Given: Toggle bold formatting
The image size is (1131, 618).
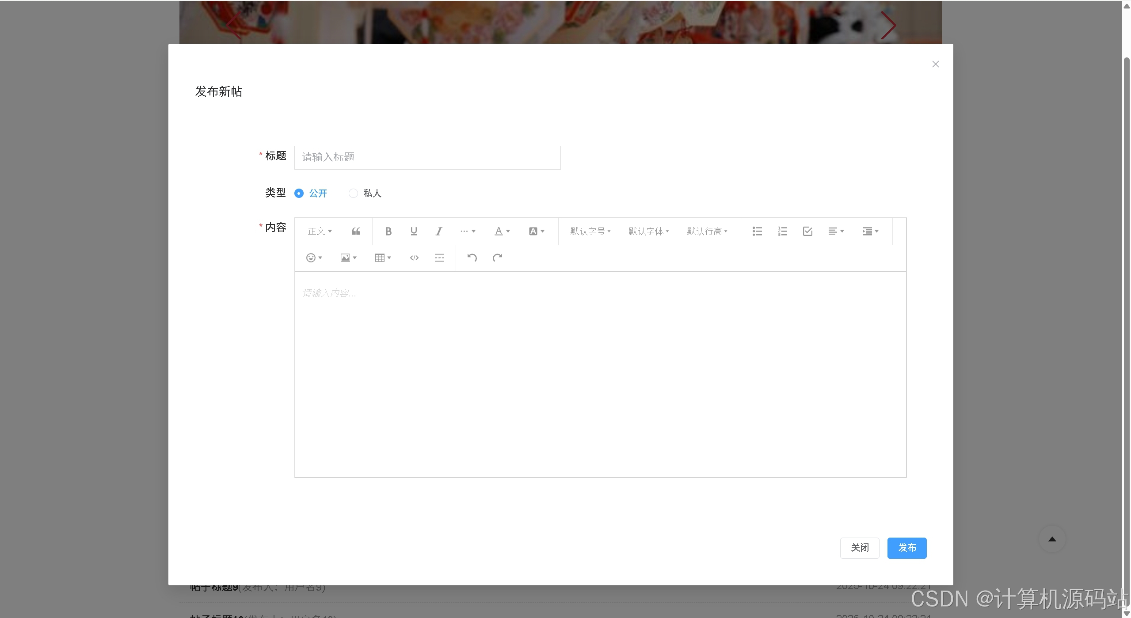Looking at the screenshot, I should click(x=388, y=231).
